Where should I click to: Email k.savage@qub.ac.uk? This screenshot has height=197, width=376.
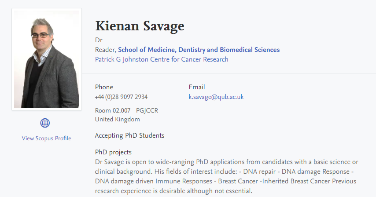coord(216,97)
